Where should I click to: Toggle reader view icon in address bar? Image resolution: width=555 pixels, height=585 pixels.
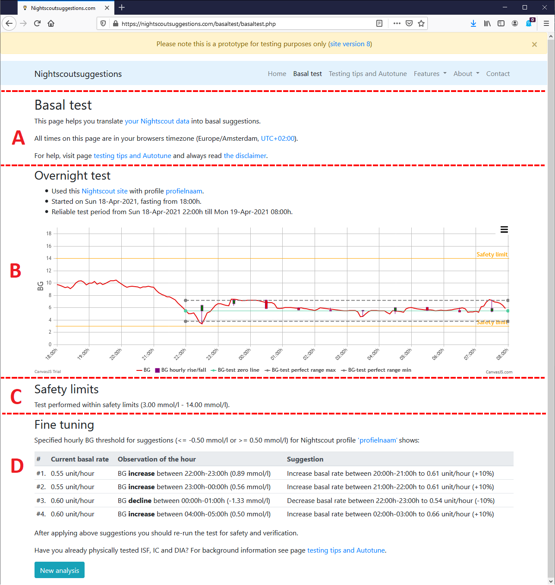379,23
